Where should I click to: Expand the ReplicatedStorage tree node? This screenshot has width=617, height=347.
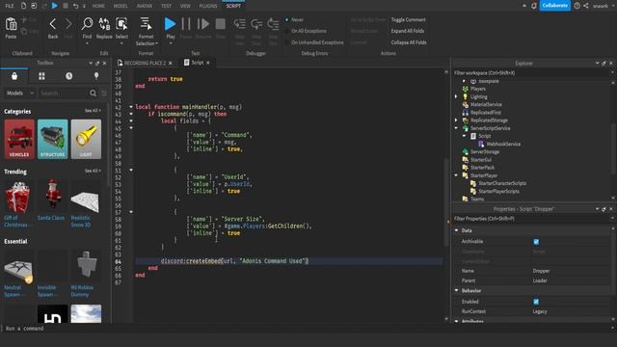point(456,120)
